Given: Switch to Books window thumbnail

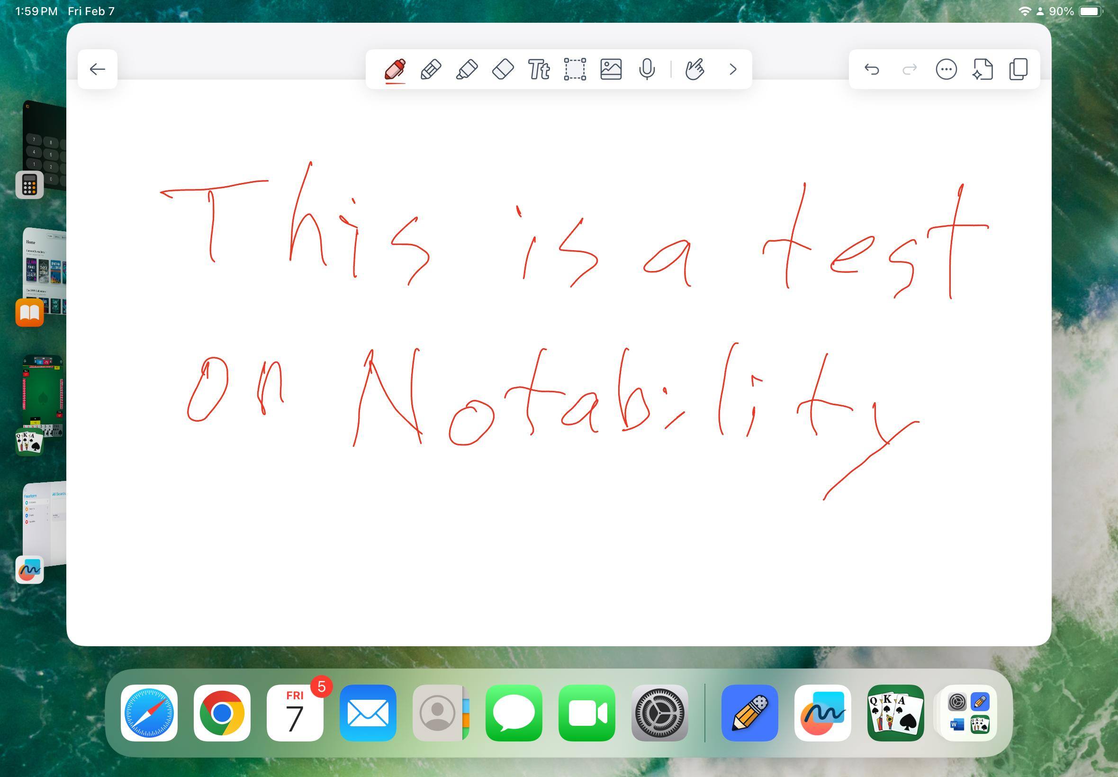Looking at the screenshot, I should [x=45, y=270].
